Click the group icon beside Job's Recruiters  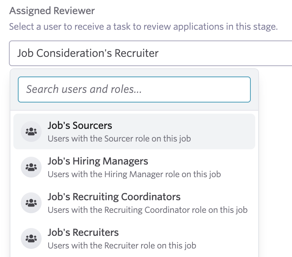[x=31, y=238]
